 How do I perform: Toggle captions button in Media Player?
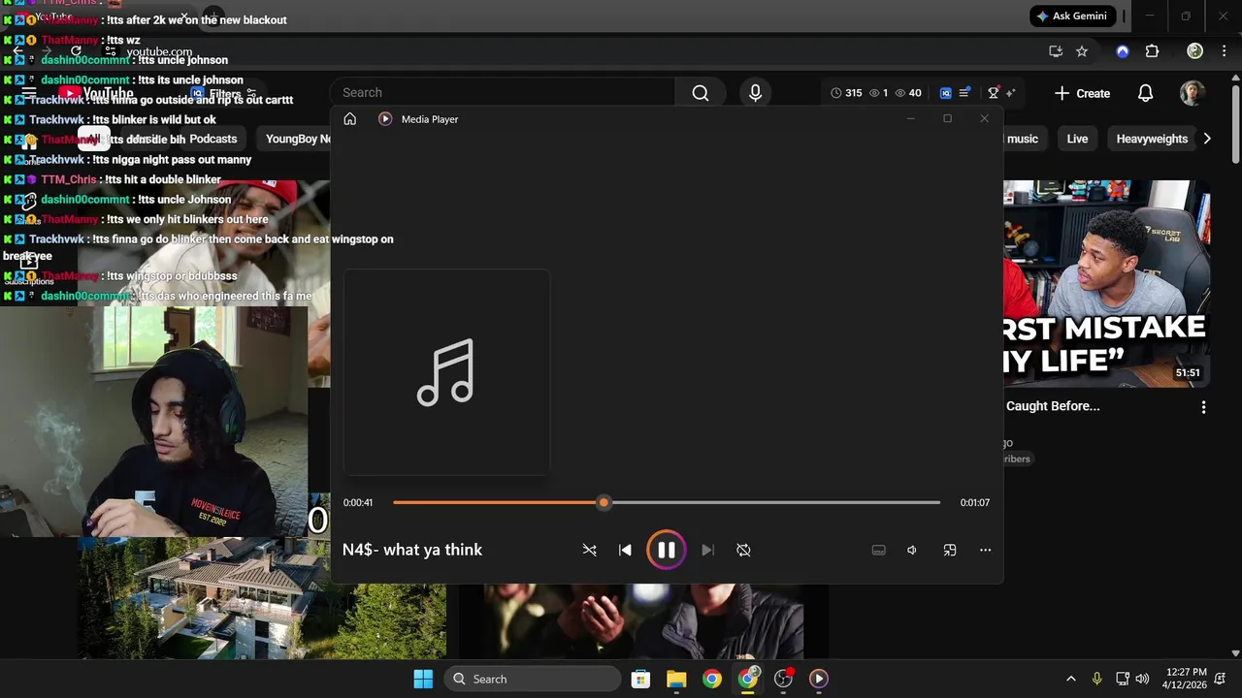[x=878, y=550]
